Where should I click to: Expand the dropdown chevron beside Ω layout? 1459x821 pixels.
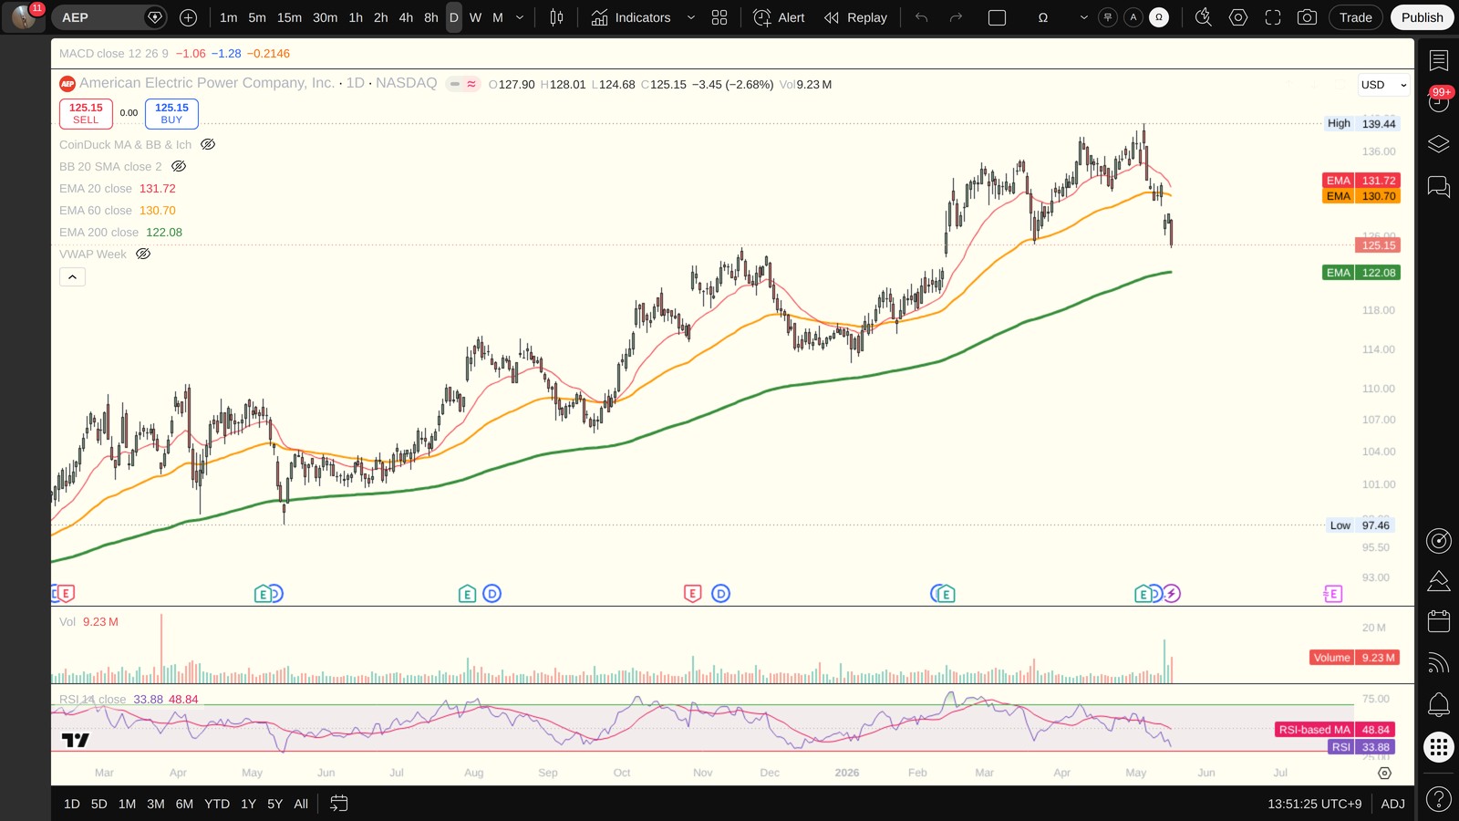click(x=1083, y=17)
